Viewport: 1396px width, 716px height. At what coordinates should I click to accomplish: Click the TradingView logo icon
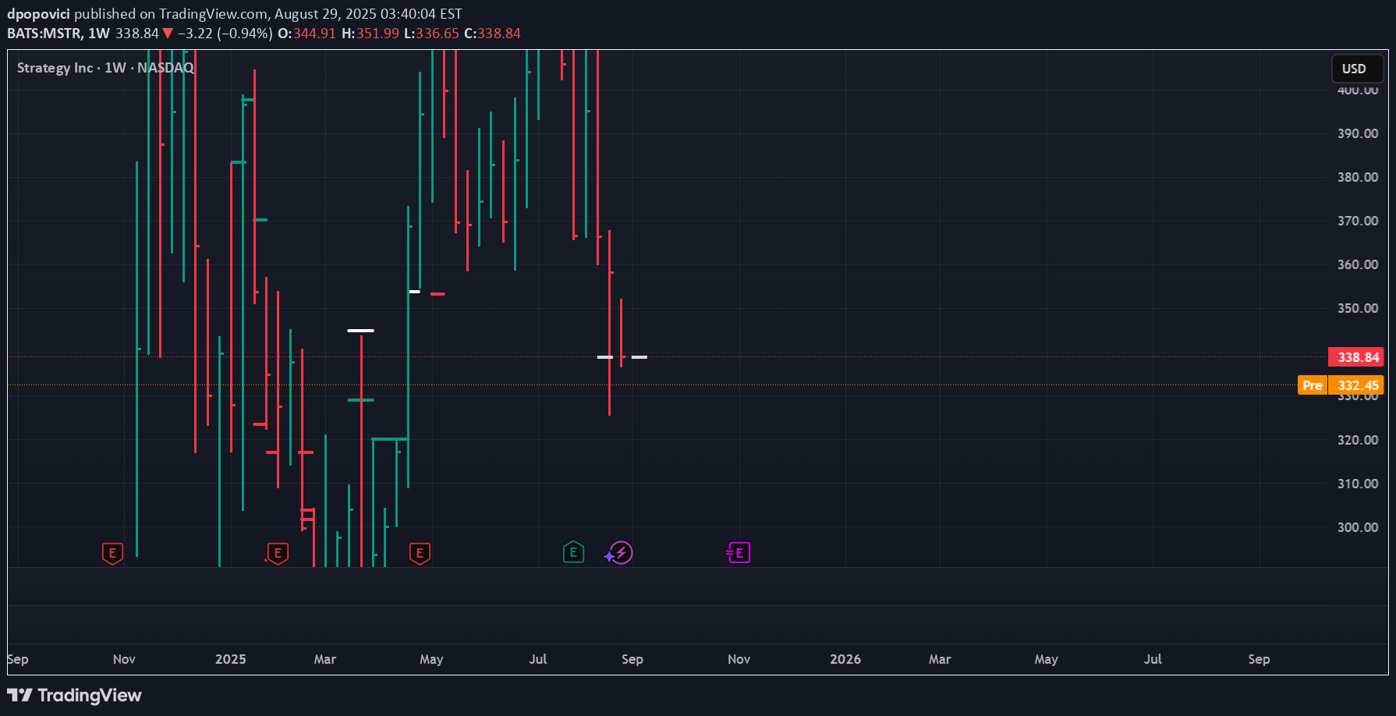[x=19, y=695]
